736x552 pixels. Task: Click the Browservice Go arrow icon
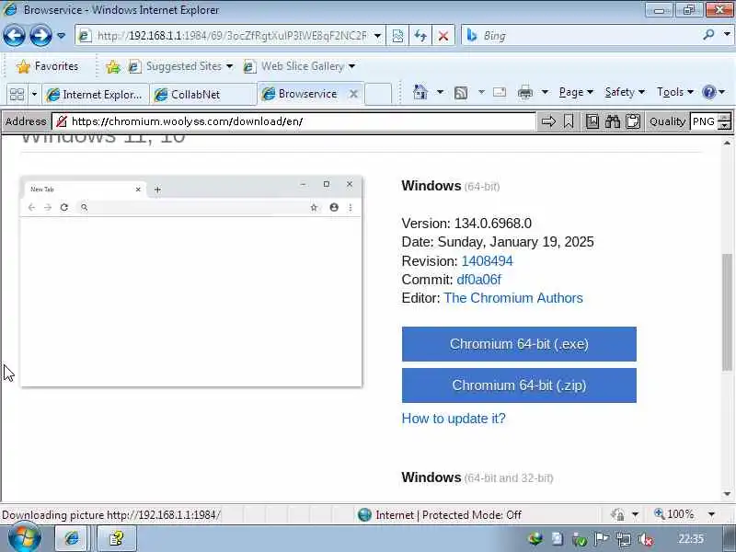[x=548, y=121]
